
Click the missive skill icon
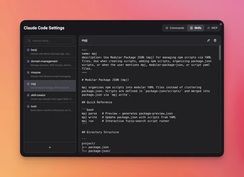28,72
